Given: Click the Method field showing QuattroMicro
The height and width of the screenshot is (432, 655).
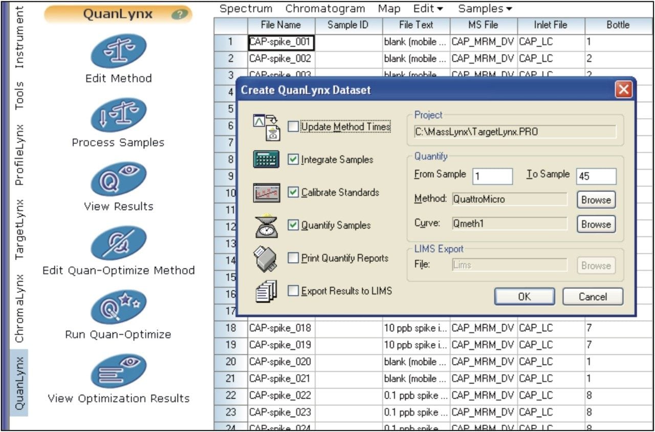Looking at the screenshot, I should coord(509,199).
